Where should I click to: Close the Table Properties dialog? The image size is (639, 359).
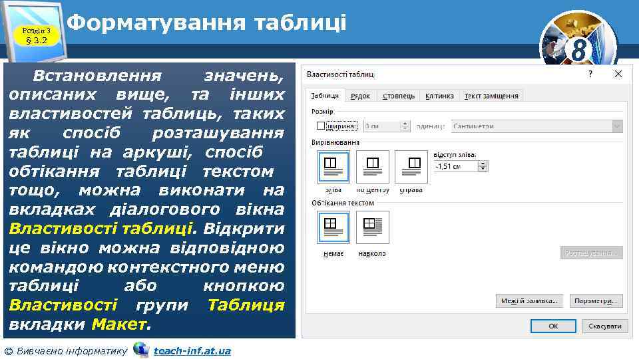coord(618,74)
